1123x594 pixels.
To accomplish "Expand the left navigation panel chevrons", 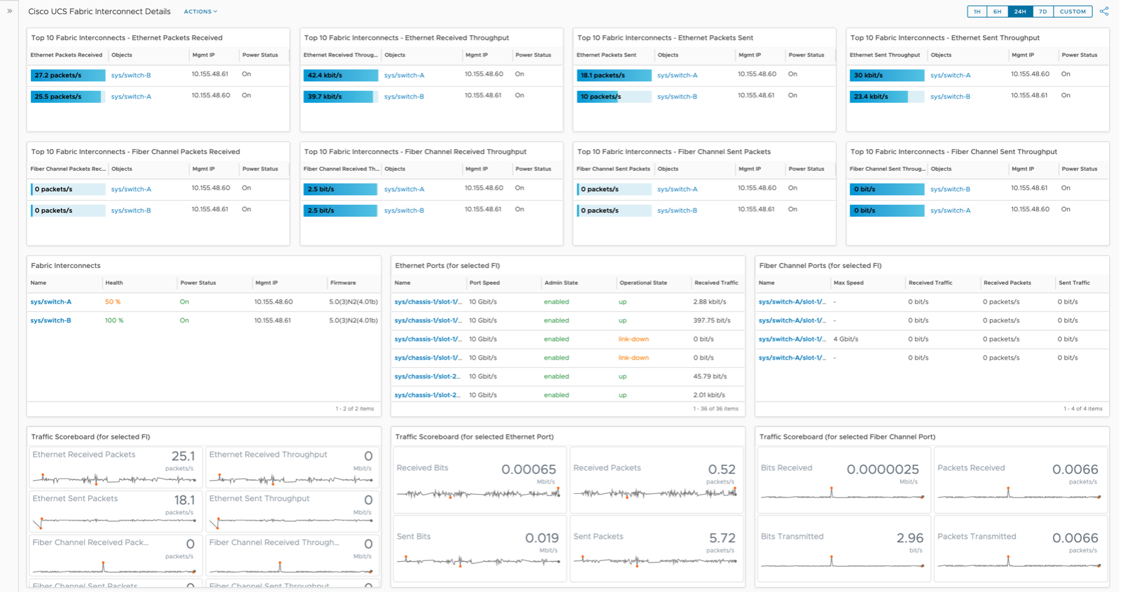I will pyautogui.click(x=9, y=11).
